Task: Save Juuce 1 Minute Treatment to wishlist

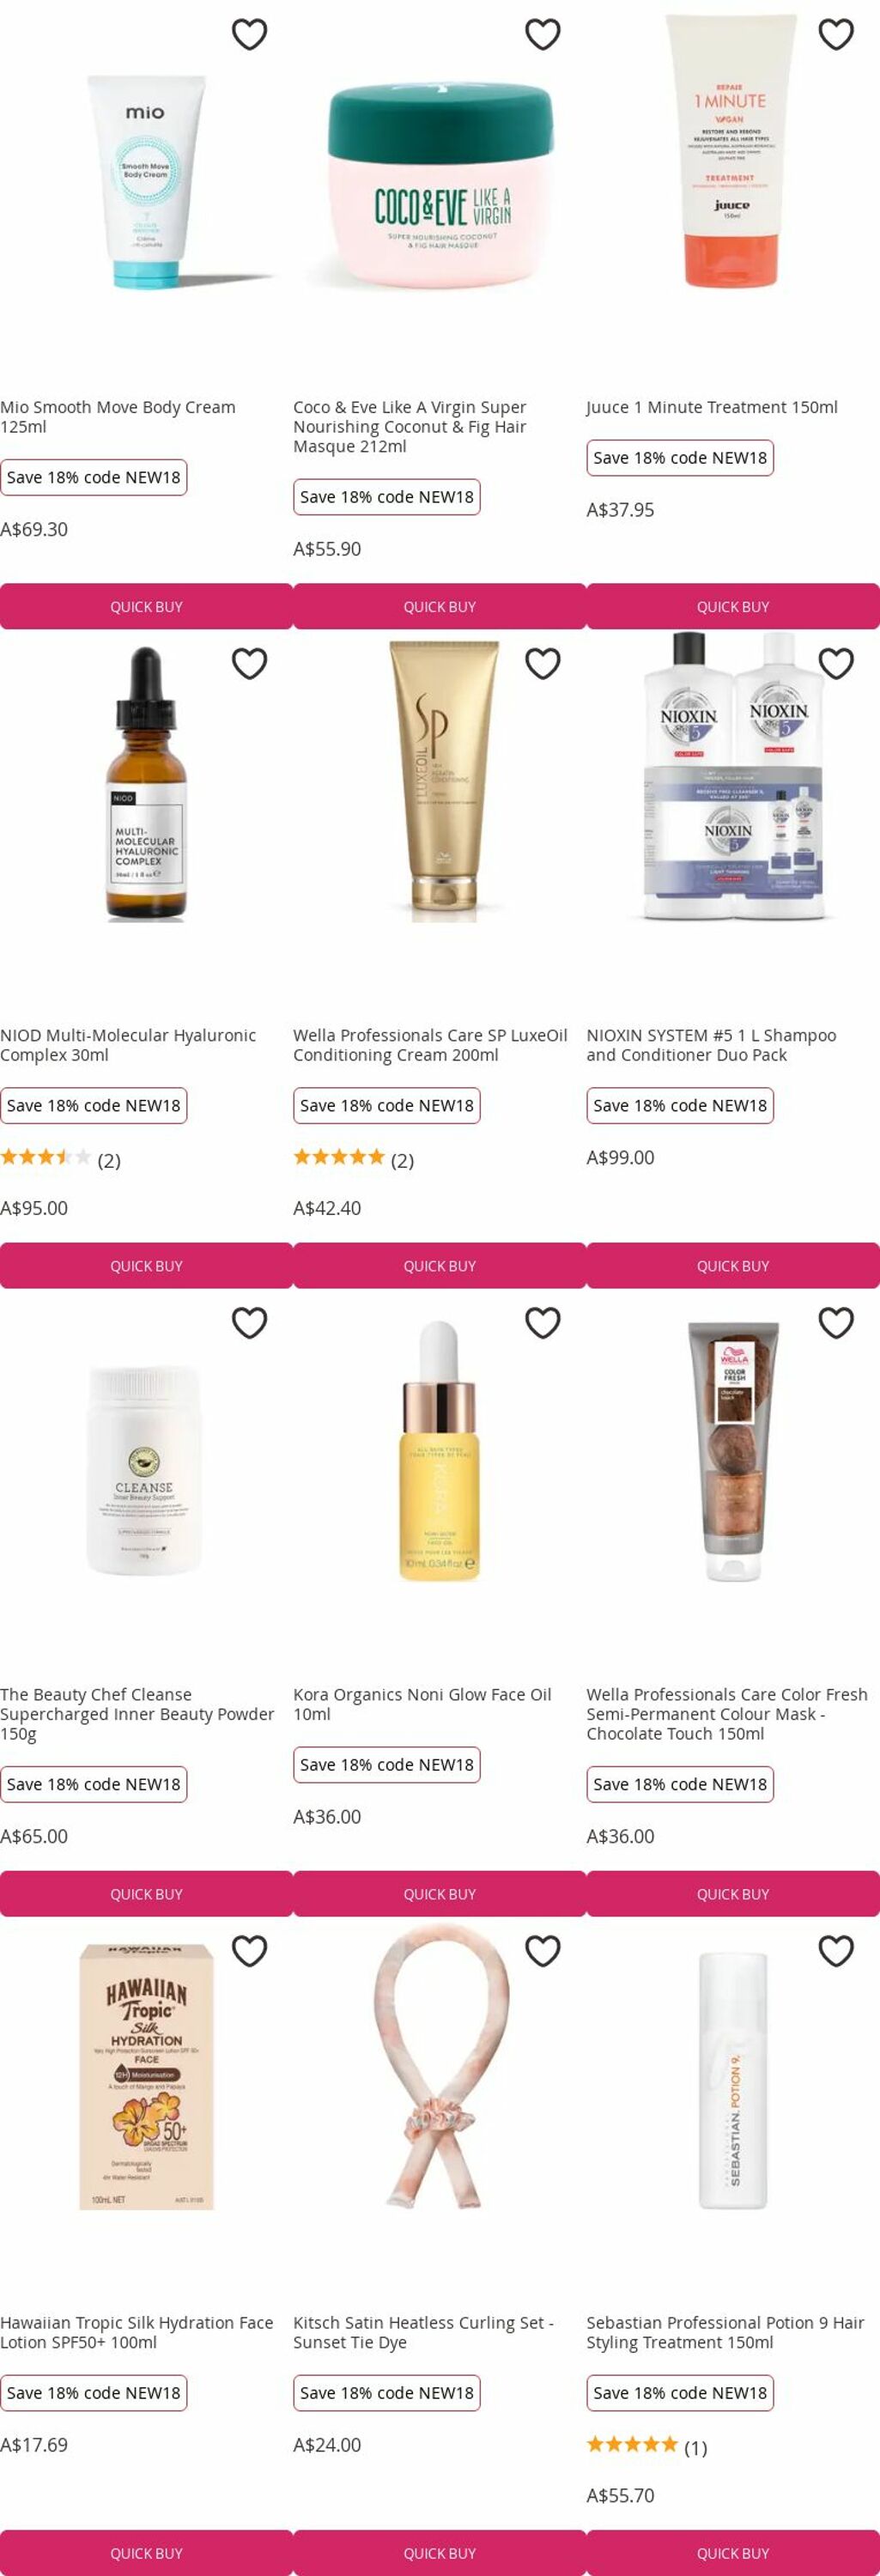Action: coord(836,34)
